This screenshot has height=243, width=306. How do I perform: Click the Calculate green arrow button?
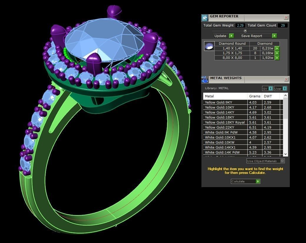pyautogui.click(x=258, y=181)
